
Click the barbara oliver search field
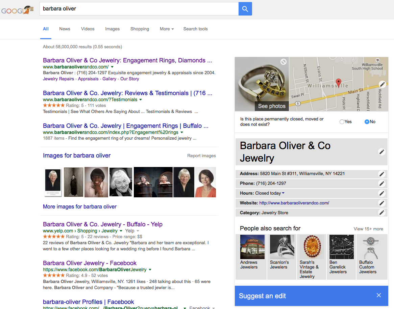139,9
